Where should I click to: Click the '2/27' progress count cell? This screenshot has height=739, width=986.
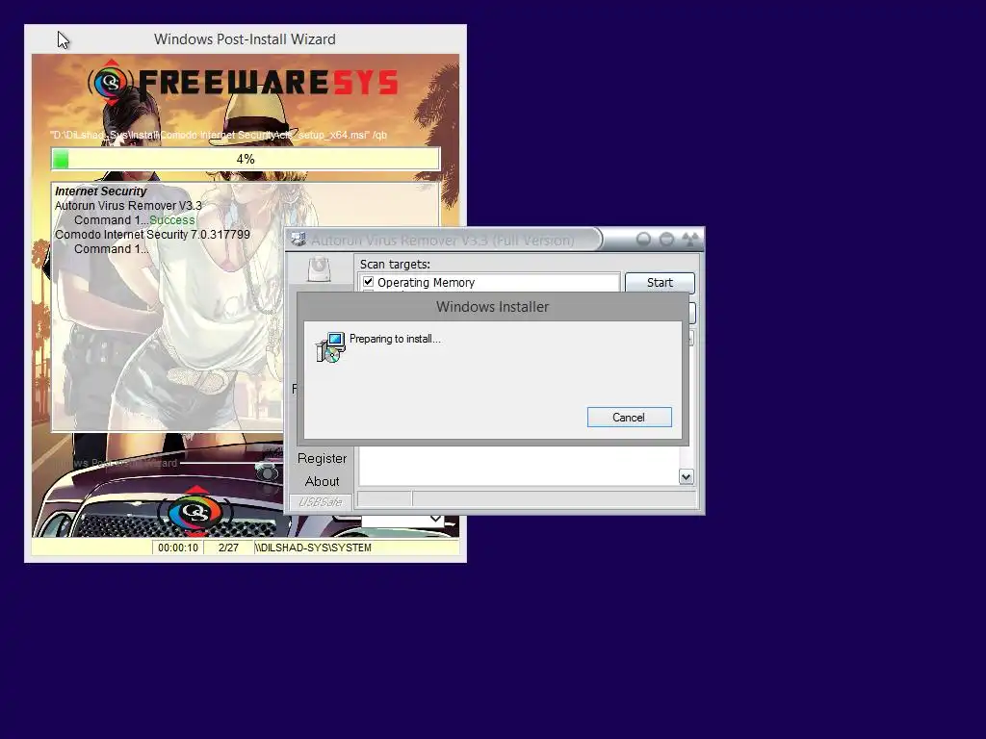(228, 548)
